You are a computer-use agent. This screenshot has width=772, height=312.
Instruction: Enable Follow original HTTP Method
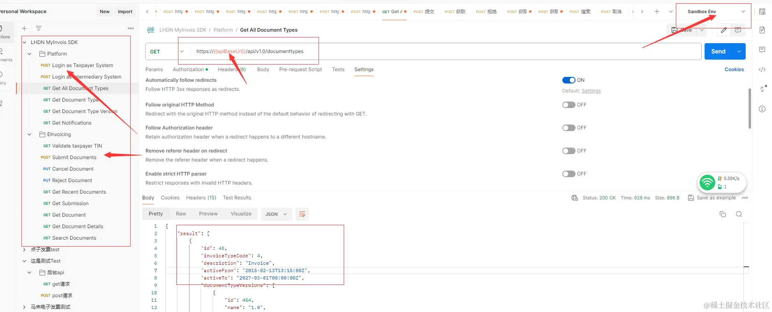pos(569,105)
